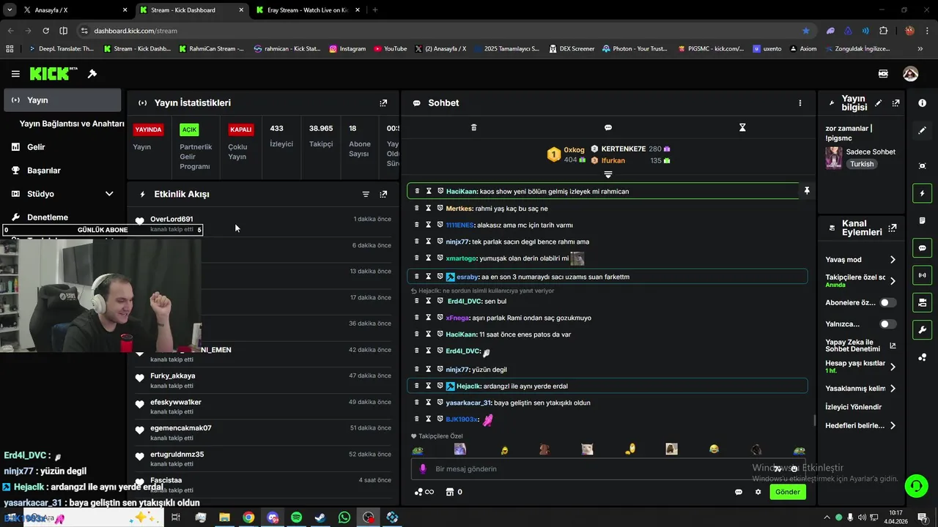
Task: Toggle the Abonelere özel switch
Action: pos(887,303)
